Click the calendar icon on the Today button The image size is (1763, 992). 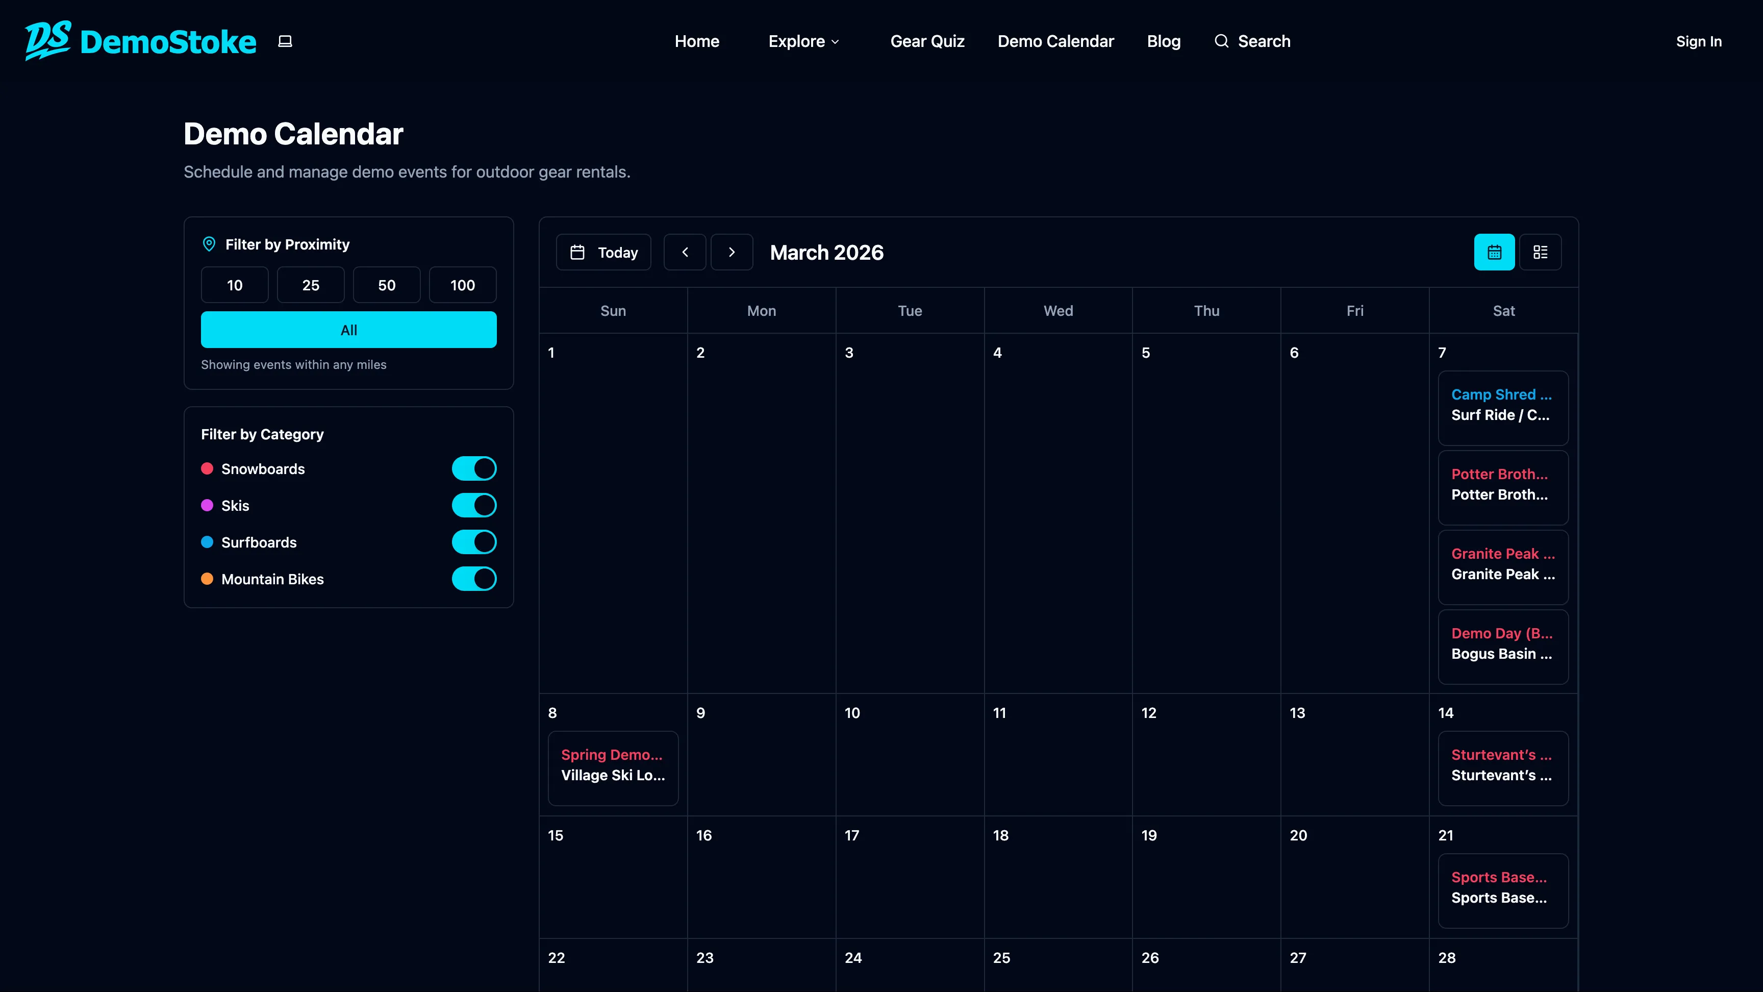tap(578, 252)
